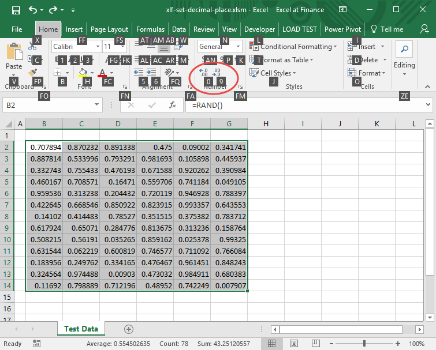Click the Decrease Decimal icon
This screenshot has width=436, height=350.
point(217,72)
